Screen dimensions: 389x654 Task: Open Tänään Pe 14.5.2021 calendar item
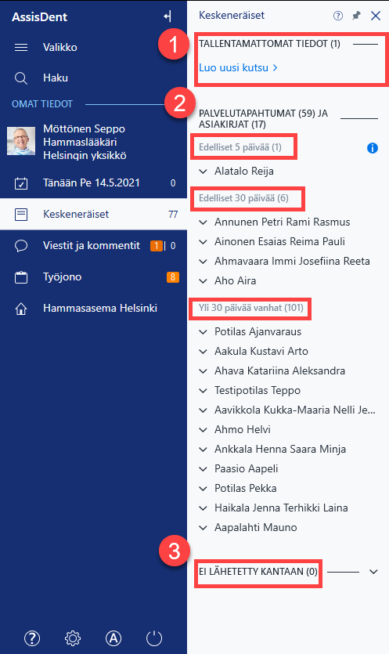coord(93,182)
